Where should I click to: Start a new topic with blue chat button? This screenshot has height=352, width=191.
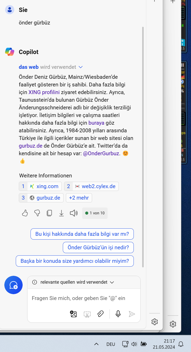(13, 285)
